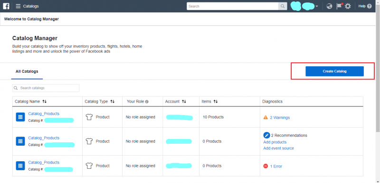Click the t-shirt icon in 10 Products row

(x=89, y=117)
